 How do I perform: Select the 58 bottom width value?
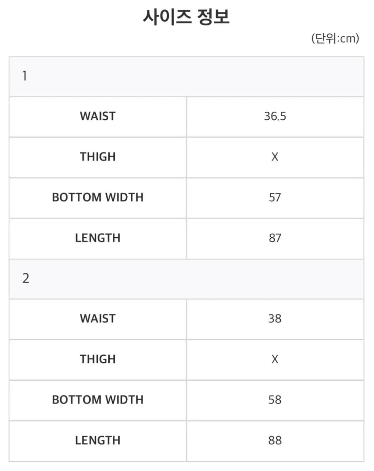coord(275,400)
